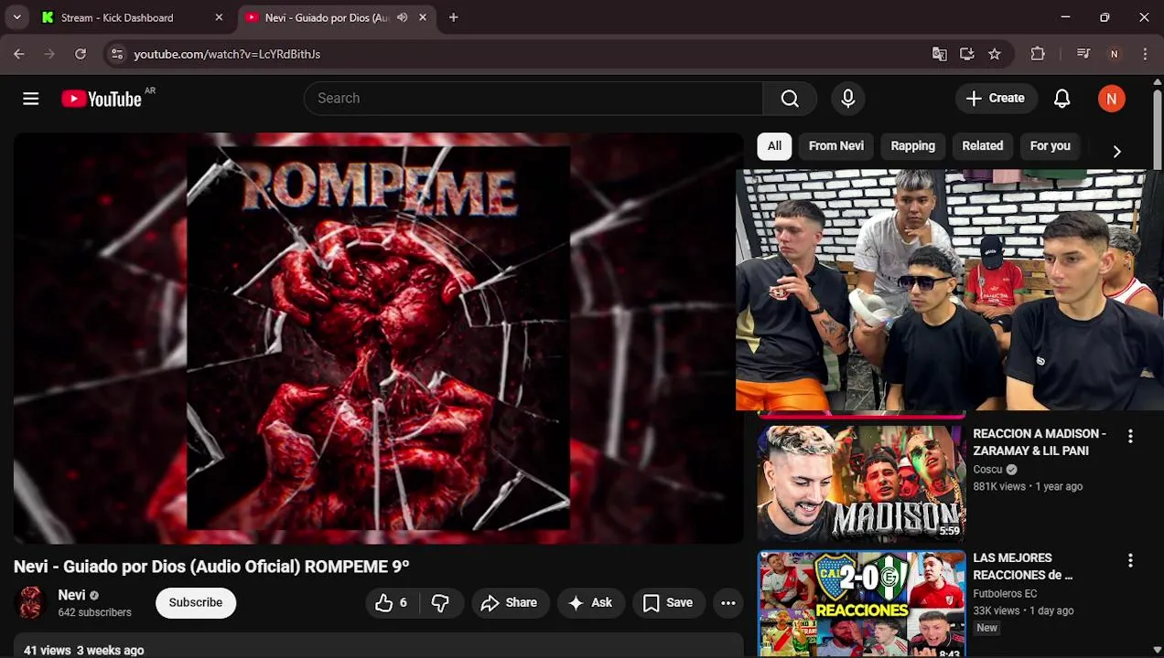The image size is (1164, 658).
Task: Click the 642 subscribers text
Action: tap(94, 612)
